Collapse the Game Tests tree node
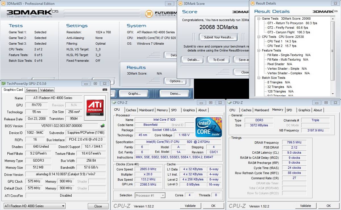The height and width of the screenshot is (210, 341). click(259, 18)
